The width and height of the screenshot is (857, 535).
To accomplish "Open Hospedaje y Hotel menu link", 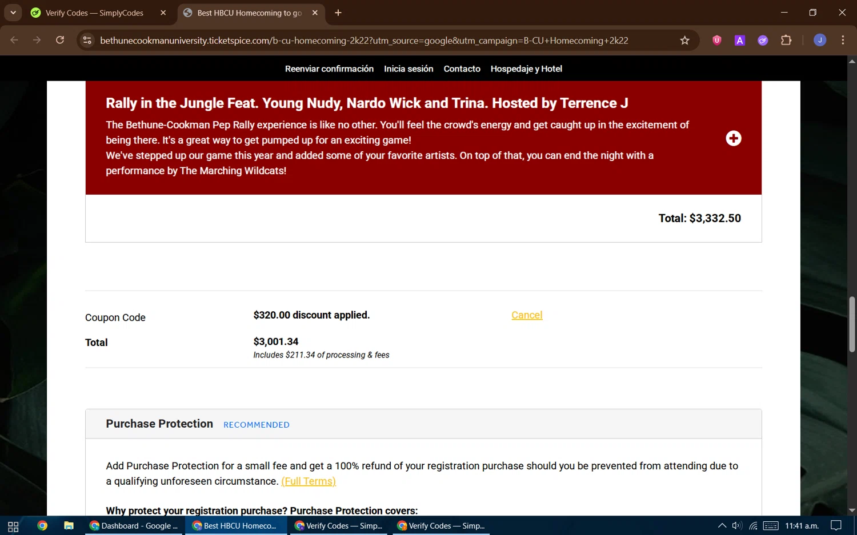I will click(526, 69).
